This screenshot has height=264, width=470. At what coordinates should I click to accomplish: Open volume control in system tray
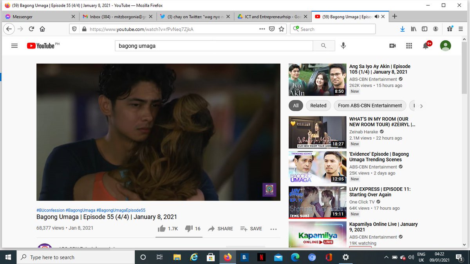(x=411, y=257)
